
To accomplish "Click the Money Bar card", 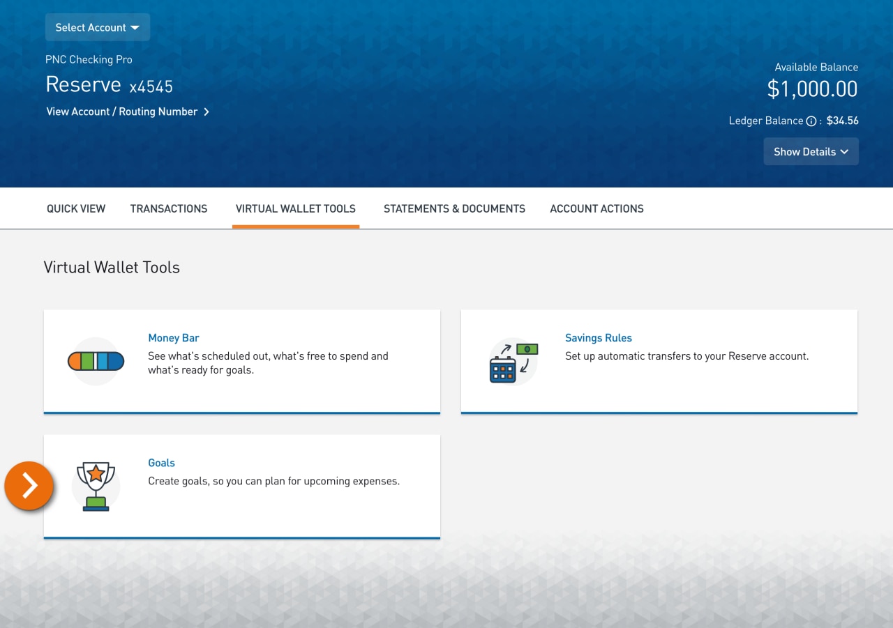I will [242, 361].
